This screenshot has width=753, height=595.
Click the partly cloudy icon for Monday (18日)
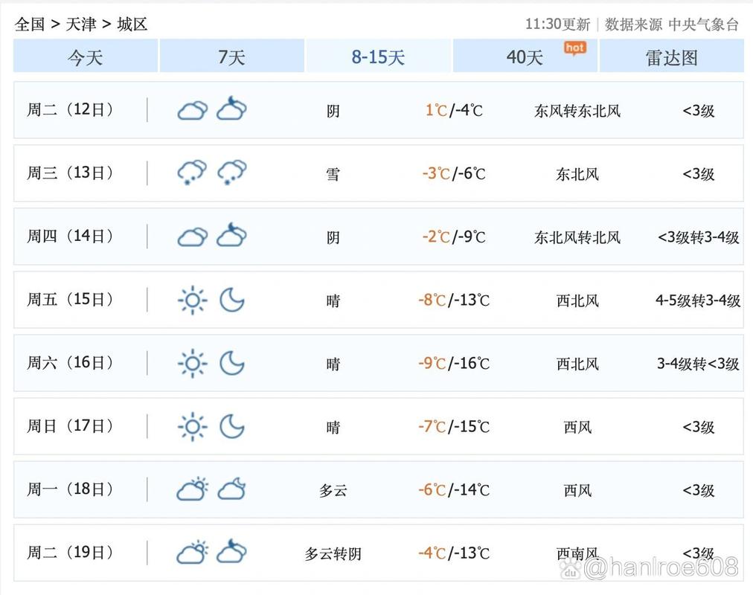tap(191, 489)
